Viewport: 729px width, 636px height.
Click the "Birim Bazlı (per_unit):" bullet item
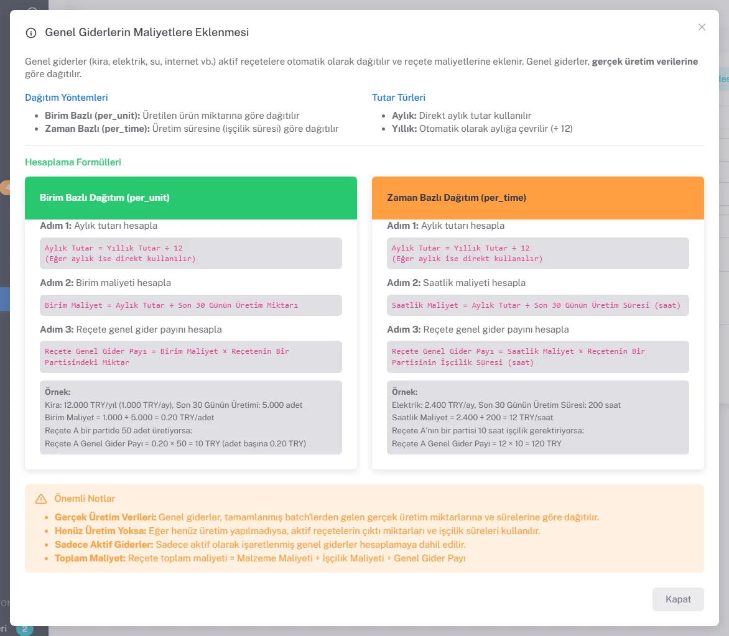(x=172, y=116)
